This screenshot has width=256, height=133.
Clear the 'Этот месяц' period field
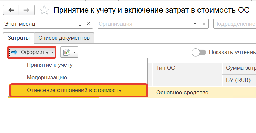pyautogui.click(x=88, y=24)
